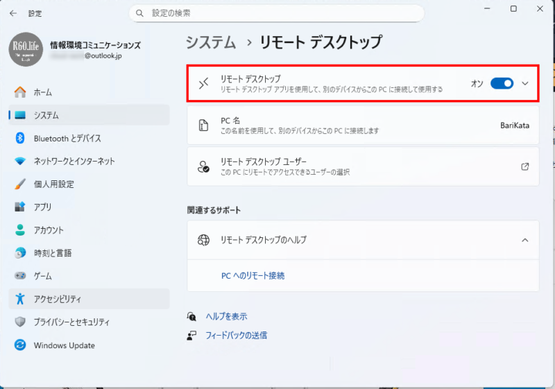
Task: Click the accessibility figure icon
Action: tap(20, 299)
